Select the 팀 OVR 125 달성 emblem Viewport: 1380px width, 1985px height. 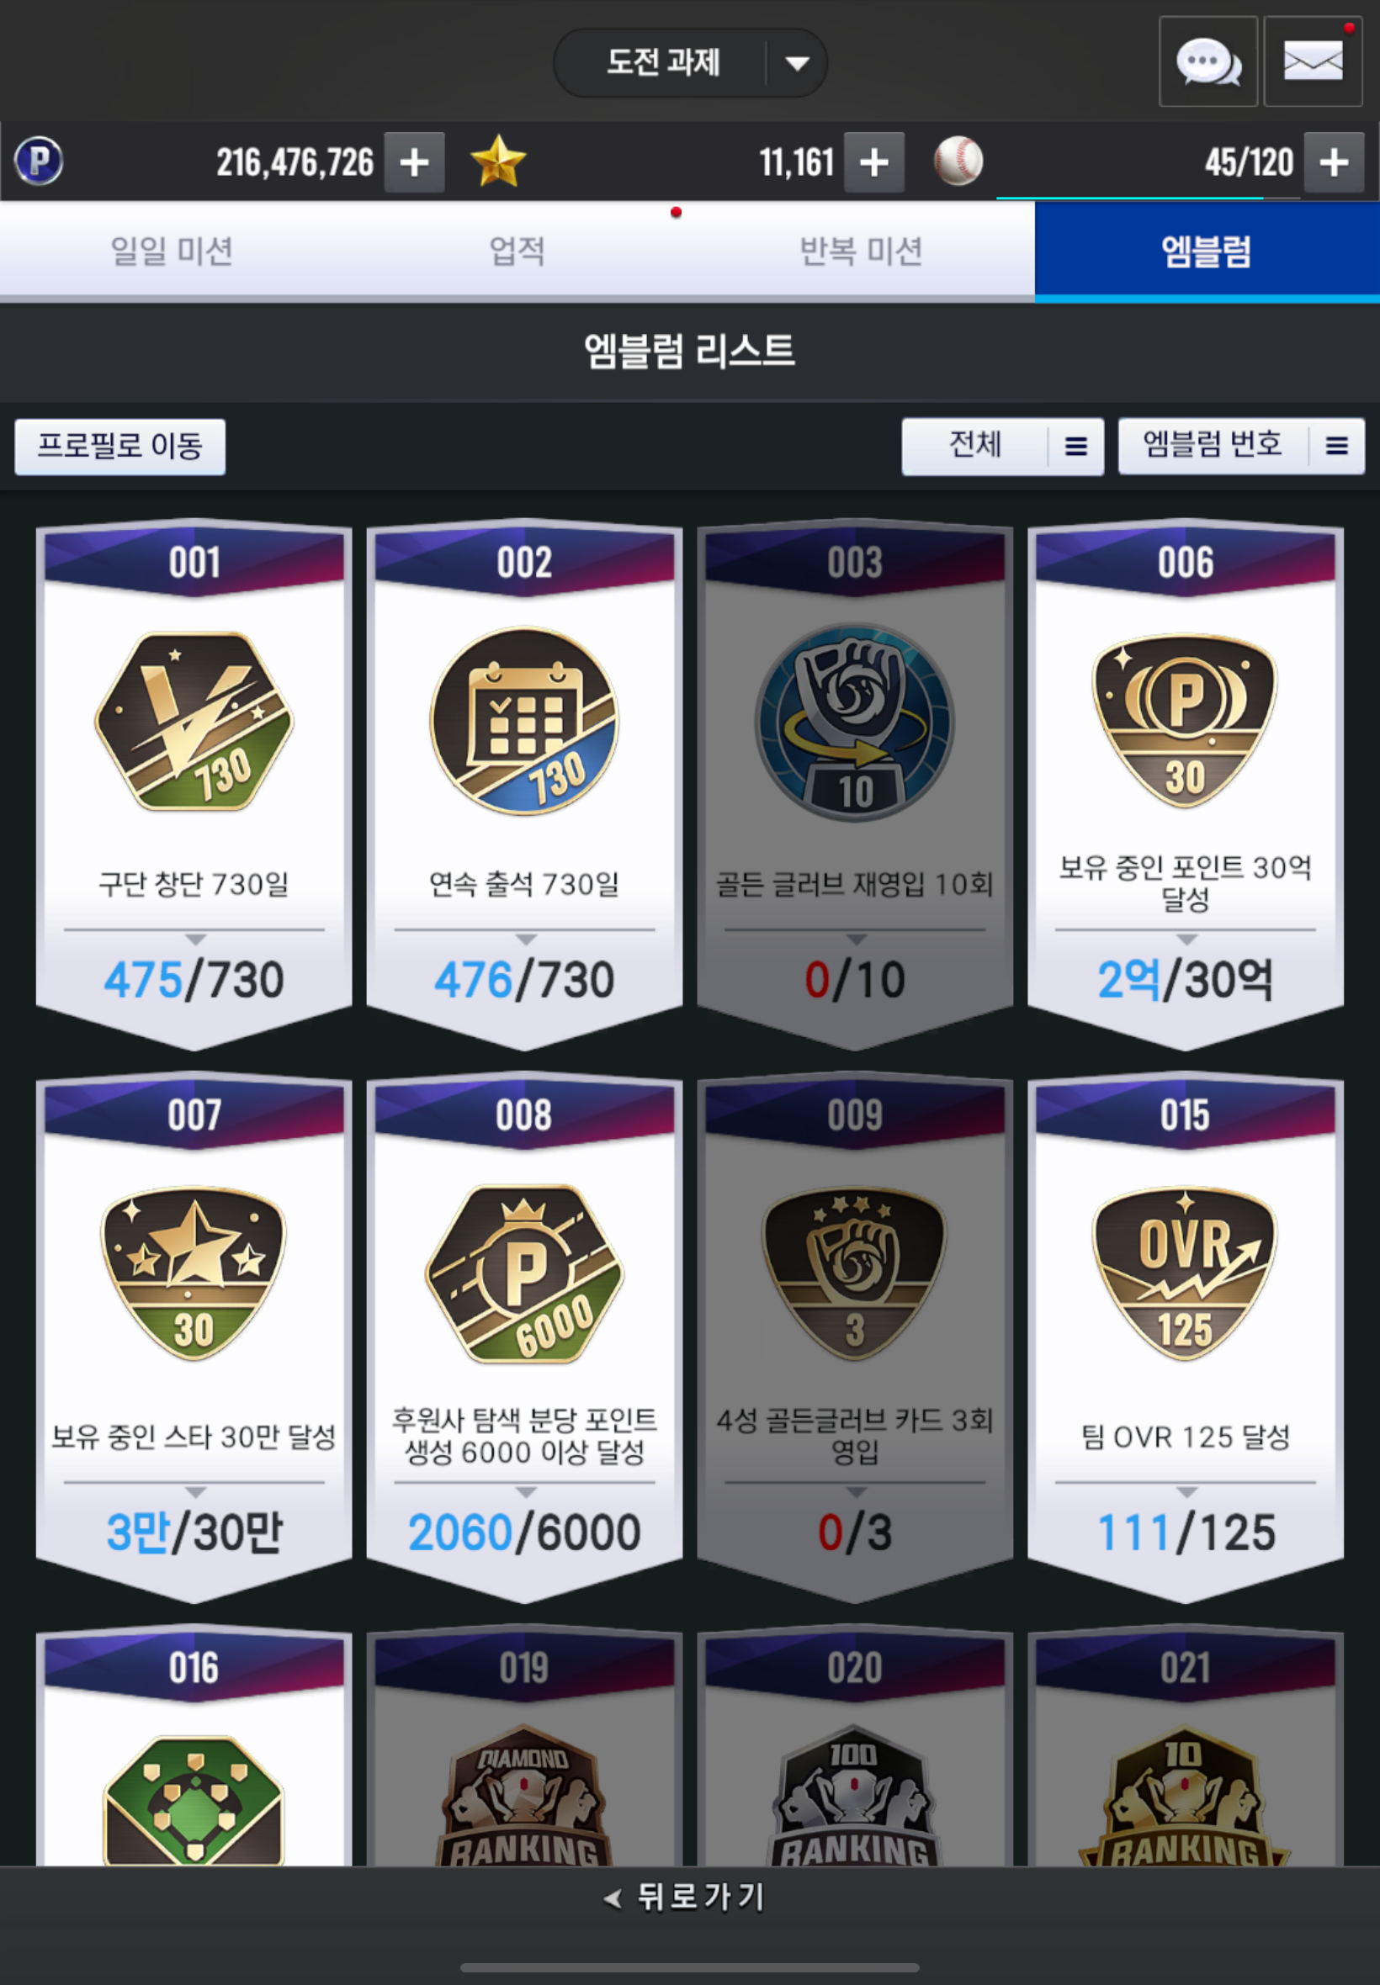(x=1186, y=1337)
